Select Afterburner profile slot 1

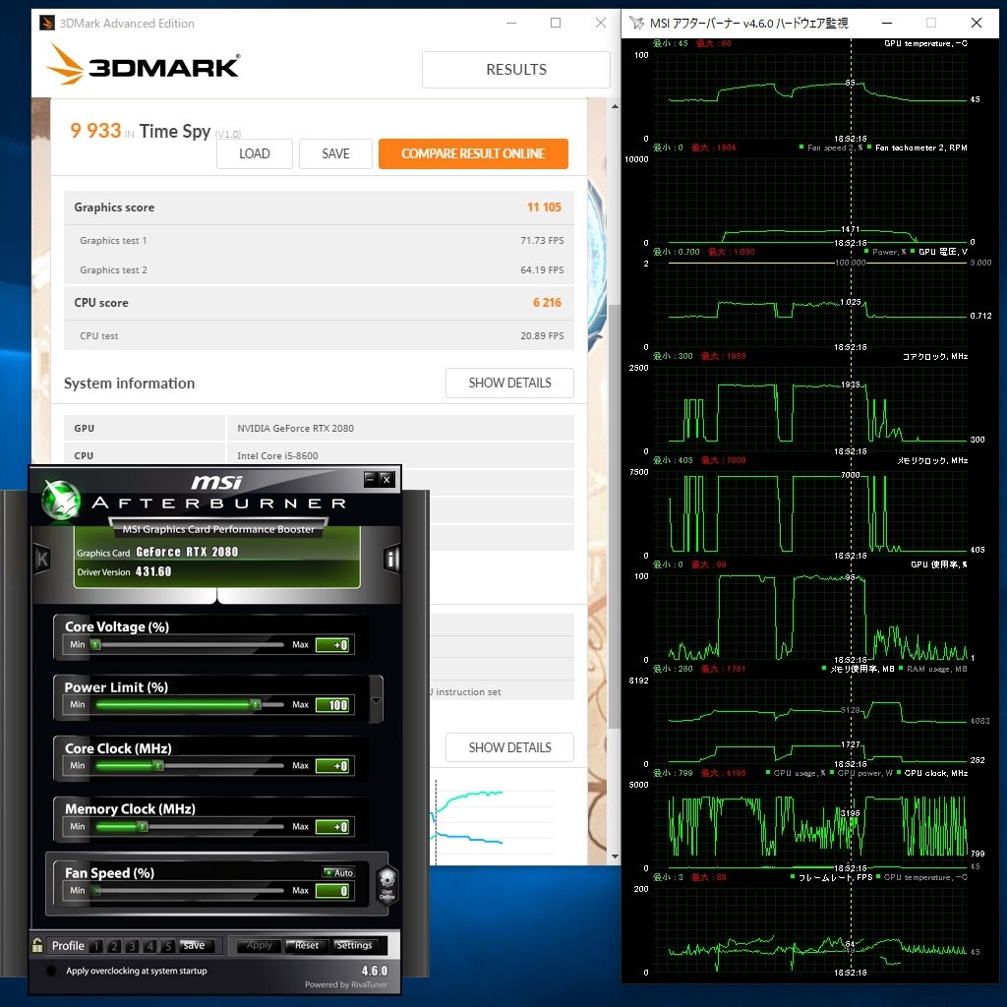point(96,946)
